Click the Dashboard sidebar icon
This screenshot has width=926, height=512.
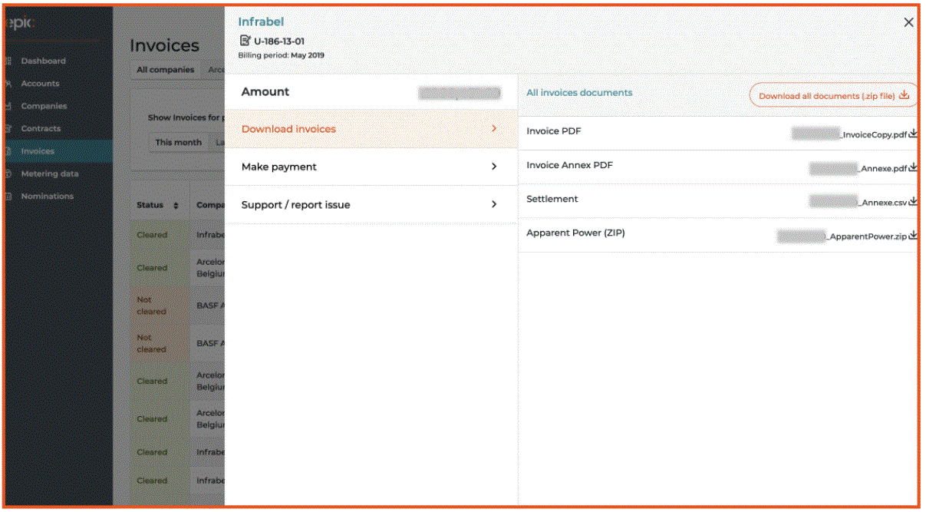tap(8, 61)
